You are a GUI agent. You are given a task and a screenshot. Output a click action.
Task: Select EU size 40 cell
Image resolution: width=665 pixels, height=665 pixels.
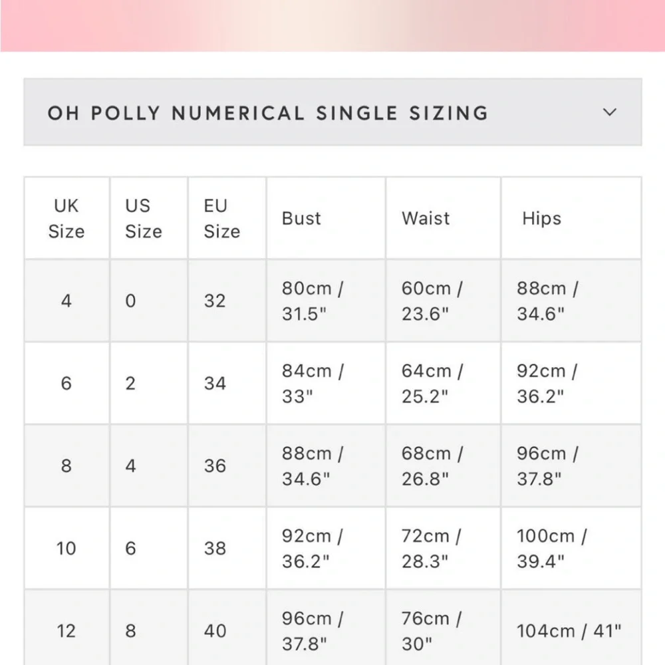[x=227, y=630]
